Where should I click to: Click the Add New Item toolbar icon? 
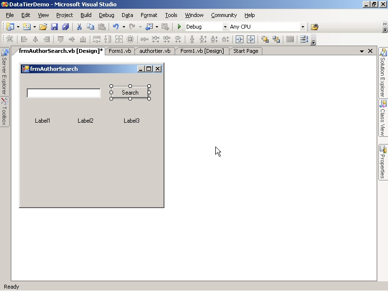[x=27, y=27]
